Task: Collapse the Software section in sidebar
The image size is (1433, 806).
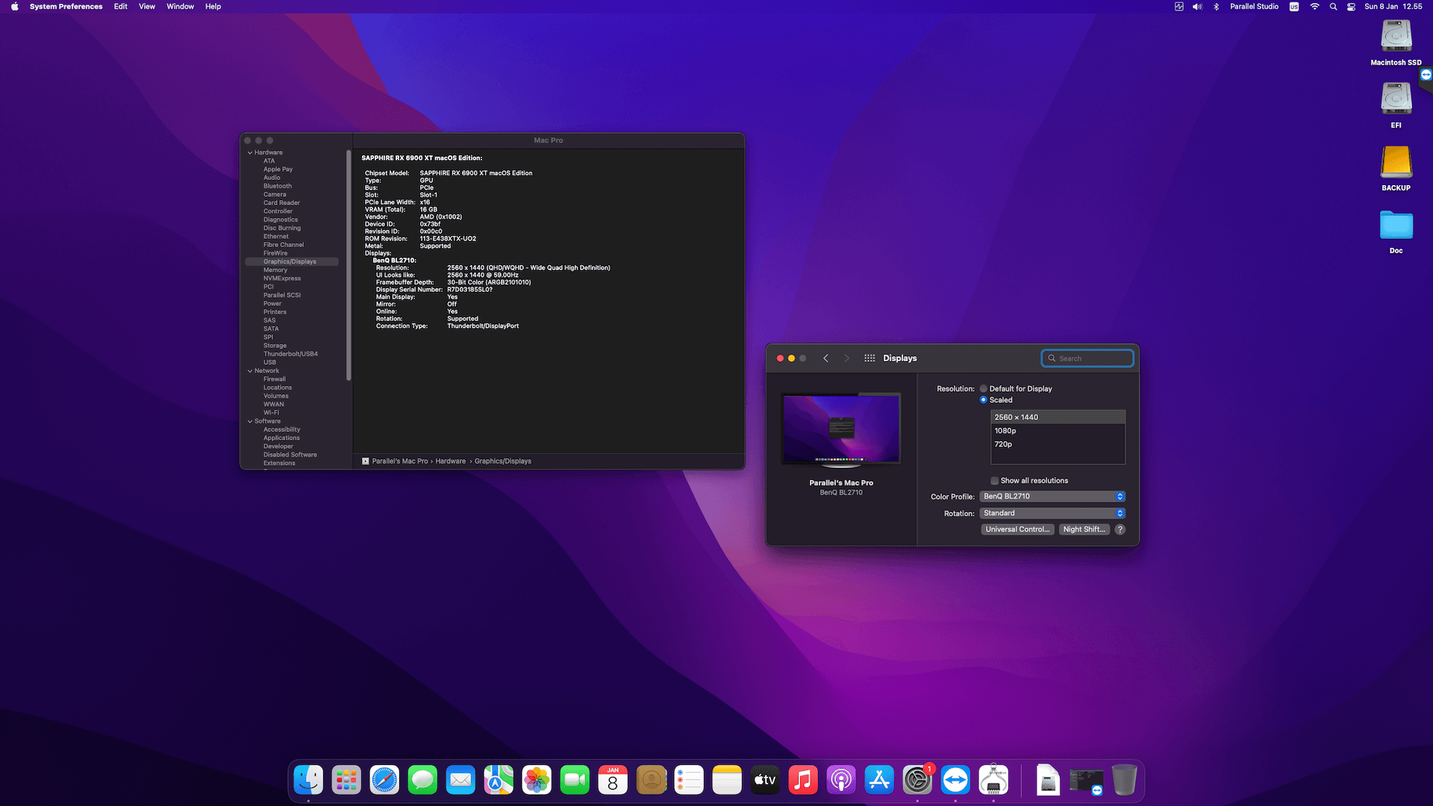Action: [250, 422]
